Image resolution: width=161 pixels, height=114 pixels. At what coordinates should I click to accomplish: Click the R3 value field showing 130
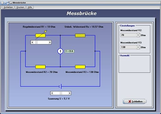point(129,47)
